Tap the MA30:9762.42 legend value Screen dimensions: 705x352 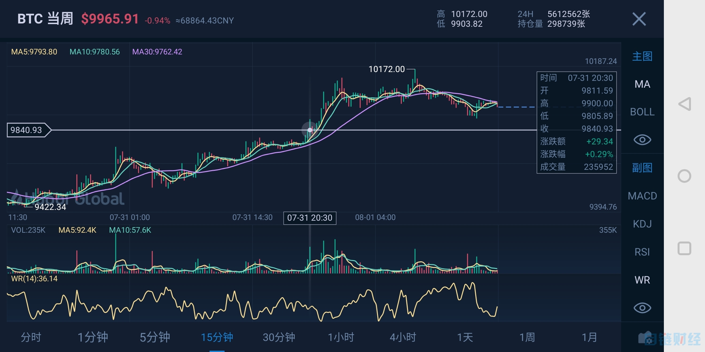tap(157, 52)
